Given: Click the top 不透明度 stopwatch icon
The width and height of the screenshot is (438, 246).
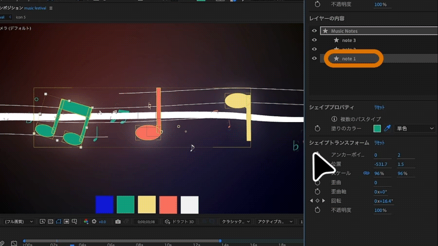Looking at the screenshot, I should [x=317, y=4].
